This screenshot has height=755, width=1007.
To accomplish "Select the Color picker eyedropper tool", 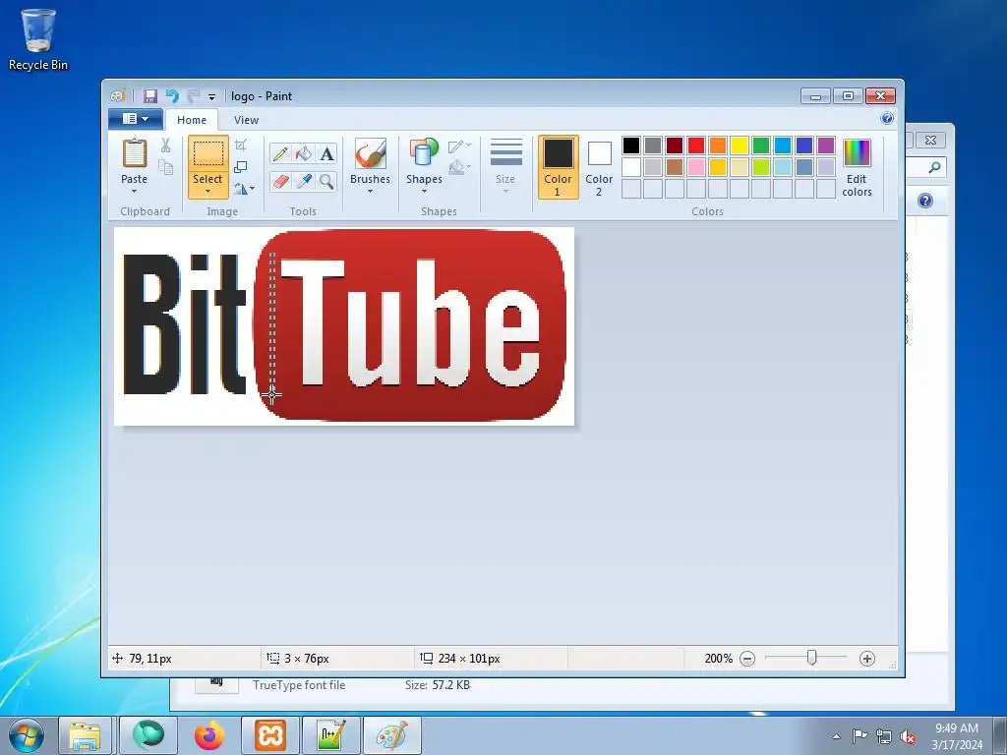I will point(304,182).
